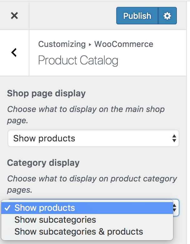Click the Publish button
Screen dimensions: 190x244
(137, 16)
